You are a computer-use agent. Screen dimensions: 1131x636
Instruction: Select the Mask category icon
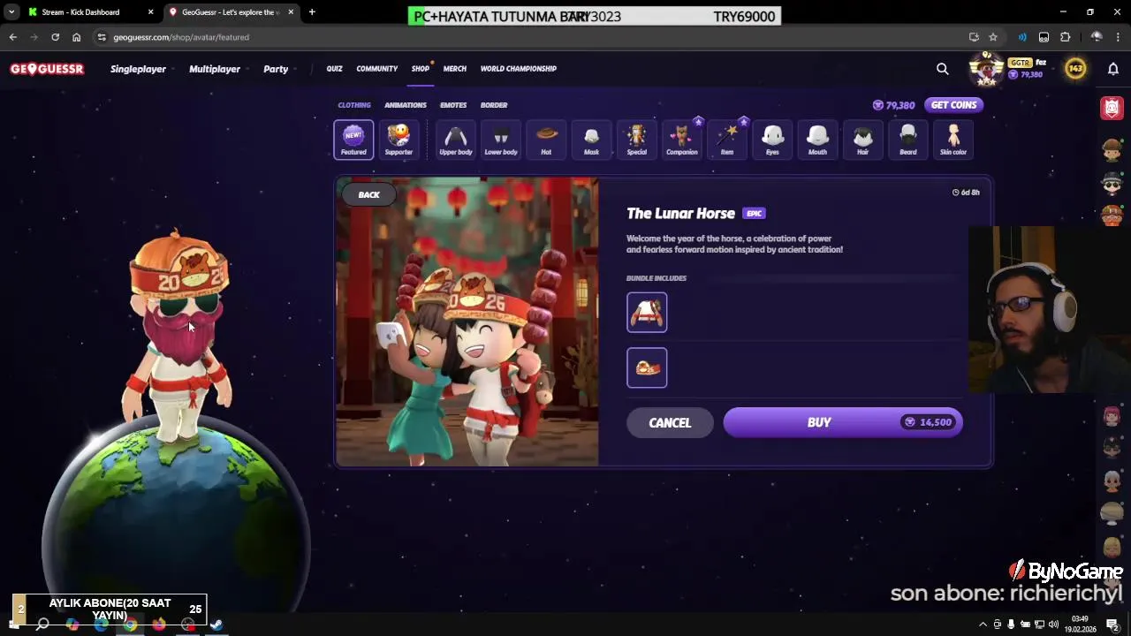click(x=591, y=140)
